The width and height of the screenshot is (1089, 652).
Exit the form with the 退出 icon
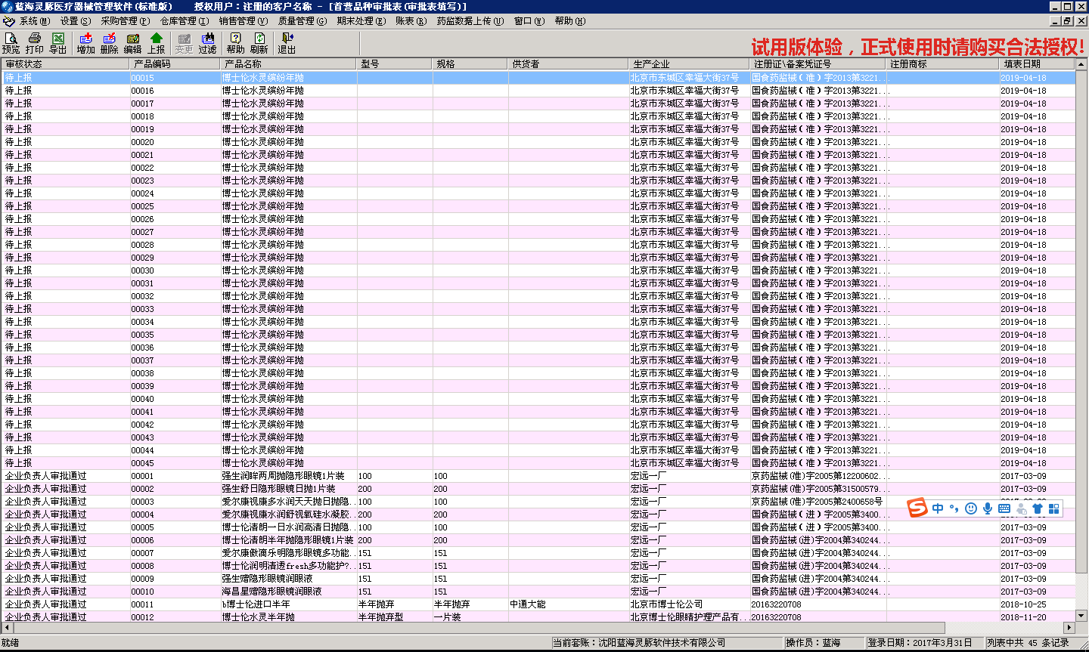(287, 43)
